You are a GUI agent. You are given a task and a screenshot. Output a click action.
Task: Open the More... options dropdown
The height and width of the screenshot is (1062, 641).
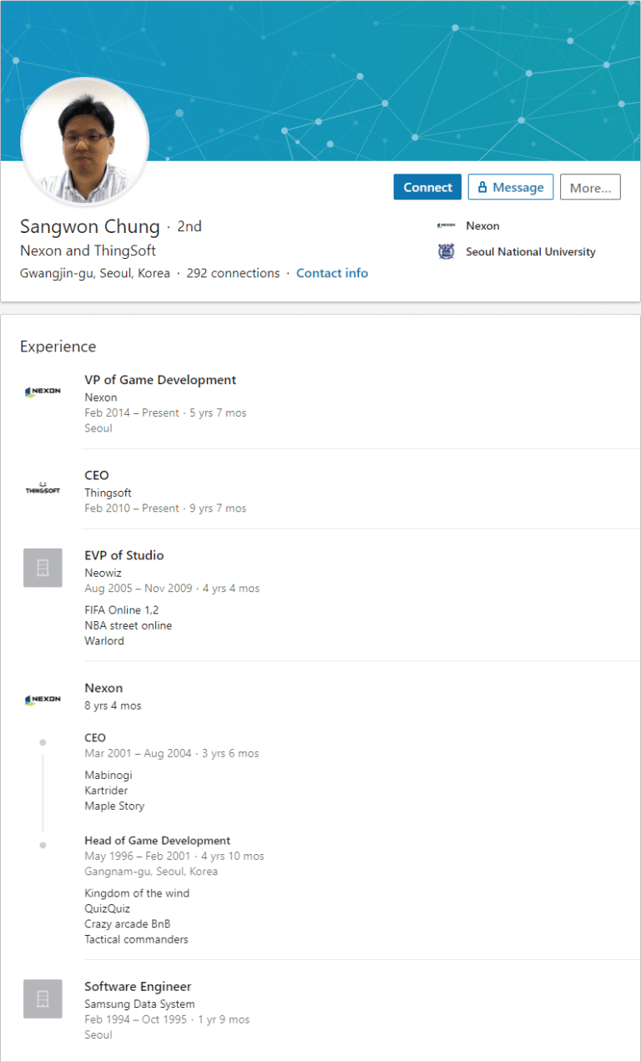click(x=590, y=188)
